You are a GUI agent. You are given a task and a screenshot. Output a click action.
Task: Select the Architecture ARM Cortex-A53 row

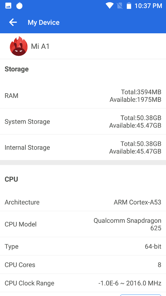(83, 202)
